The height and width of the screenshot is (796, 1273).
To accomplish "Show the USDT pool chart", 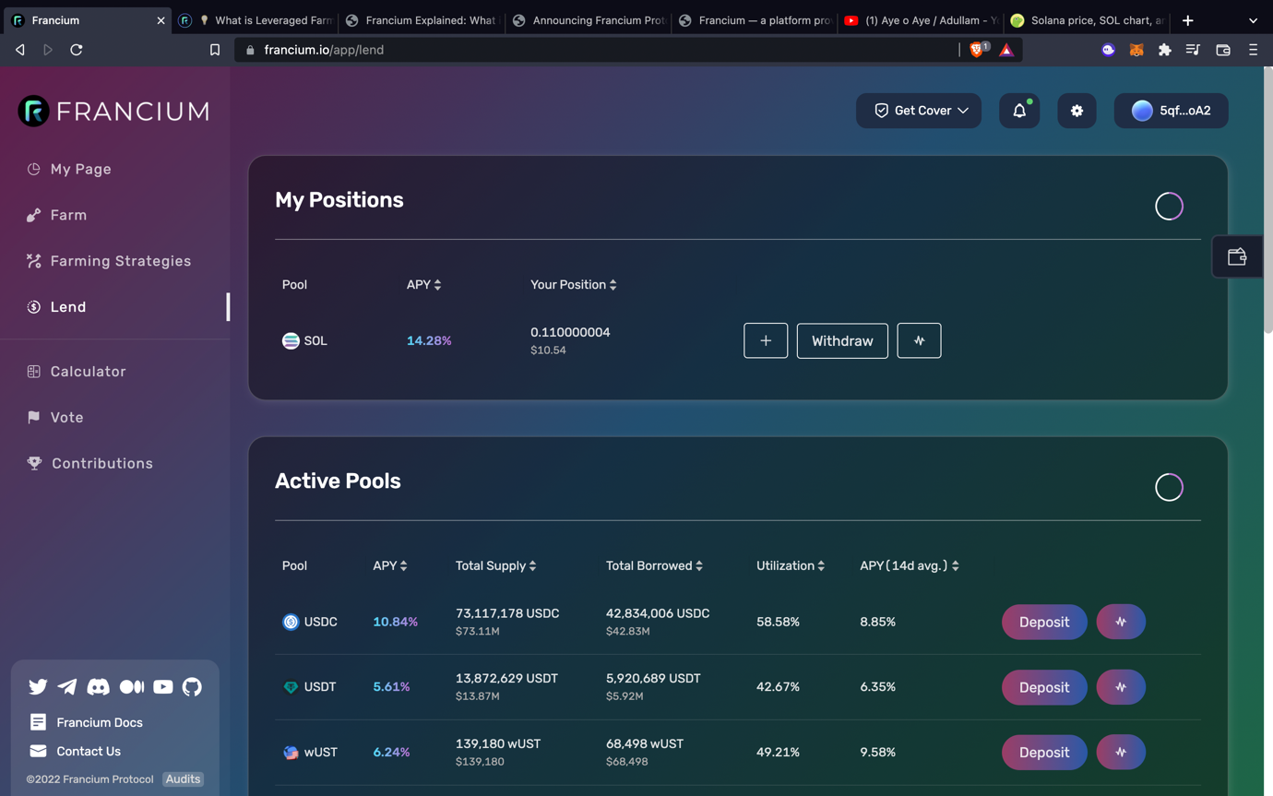I will pos(1121,687).
